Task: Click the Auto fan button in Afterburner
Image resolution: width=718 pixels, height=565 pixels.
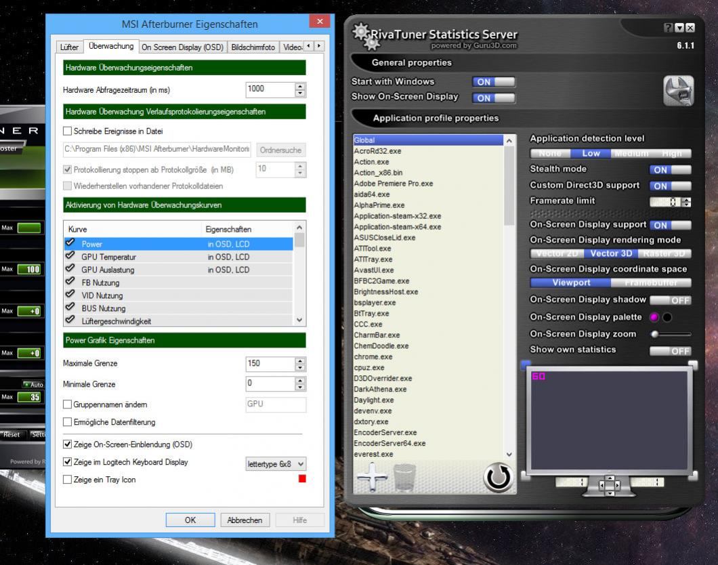Action: [x=33, y=385]
